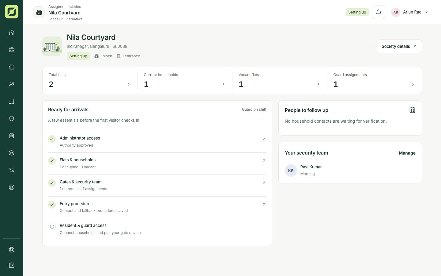Open the building icon in the sidebar
The image size is (441, 276).
coord(12,67)
